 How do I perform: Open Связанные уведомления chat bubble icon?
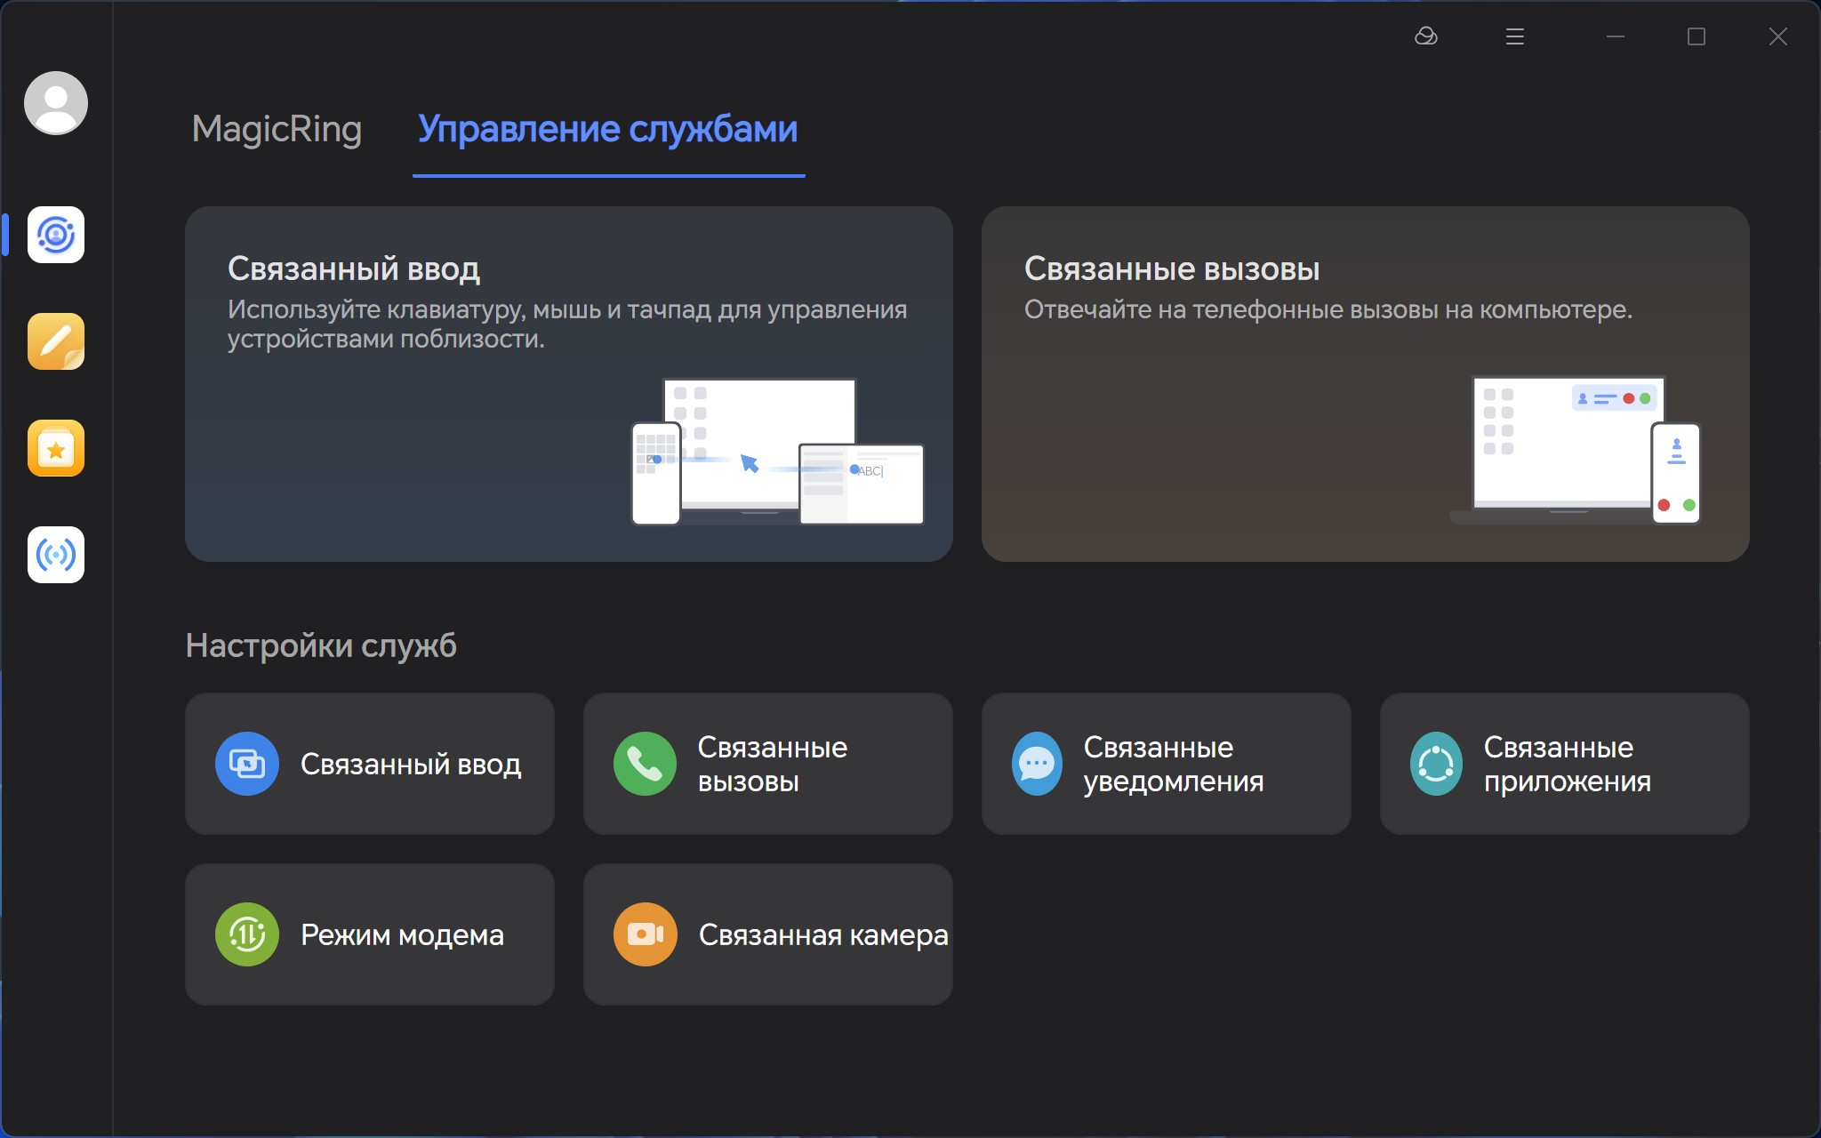click(1037, 764)
